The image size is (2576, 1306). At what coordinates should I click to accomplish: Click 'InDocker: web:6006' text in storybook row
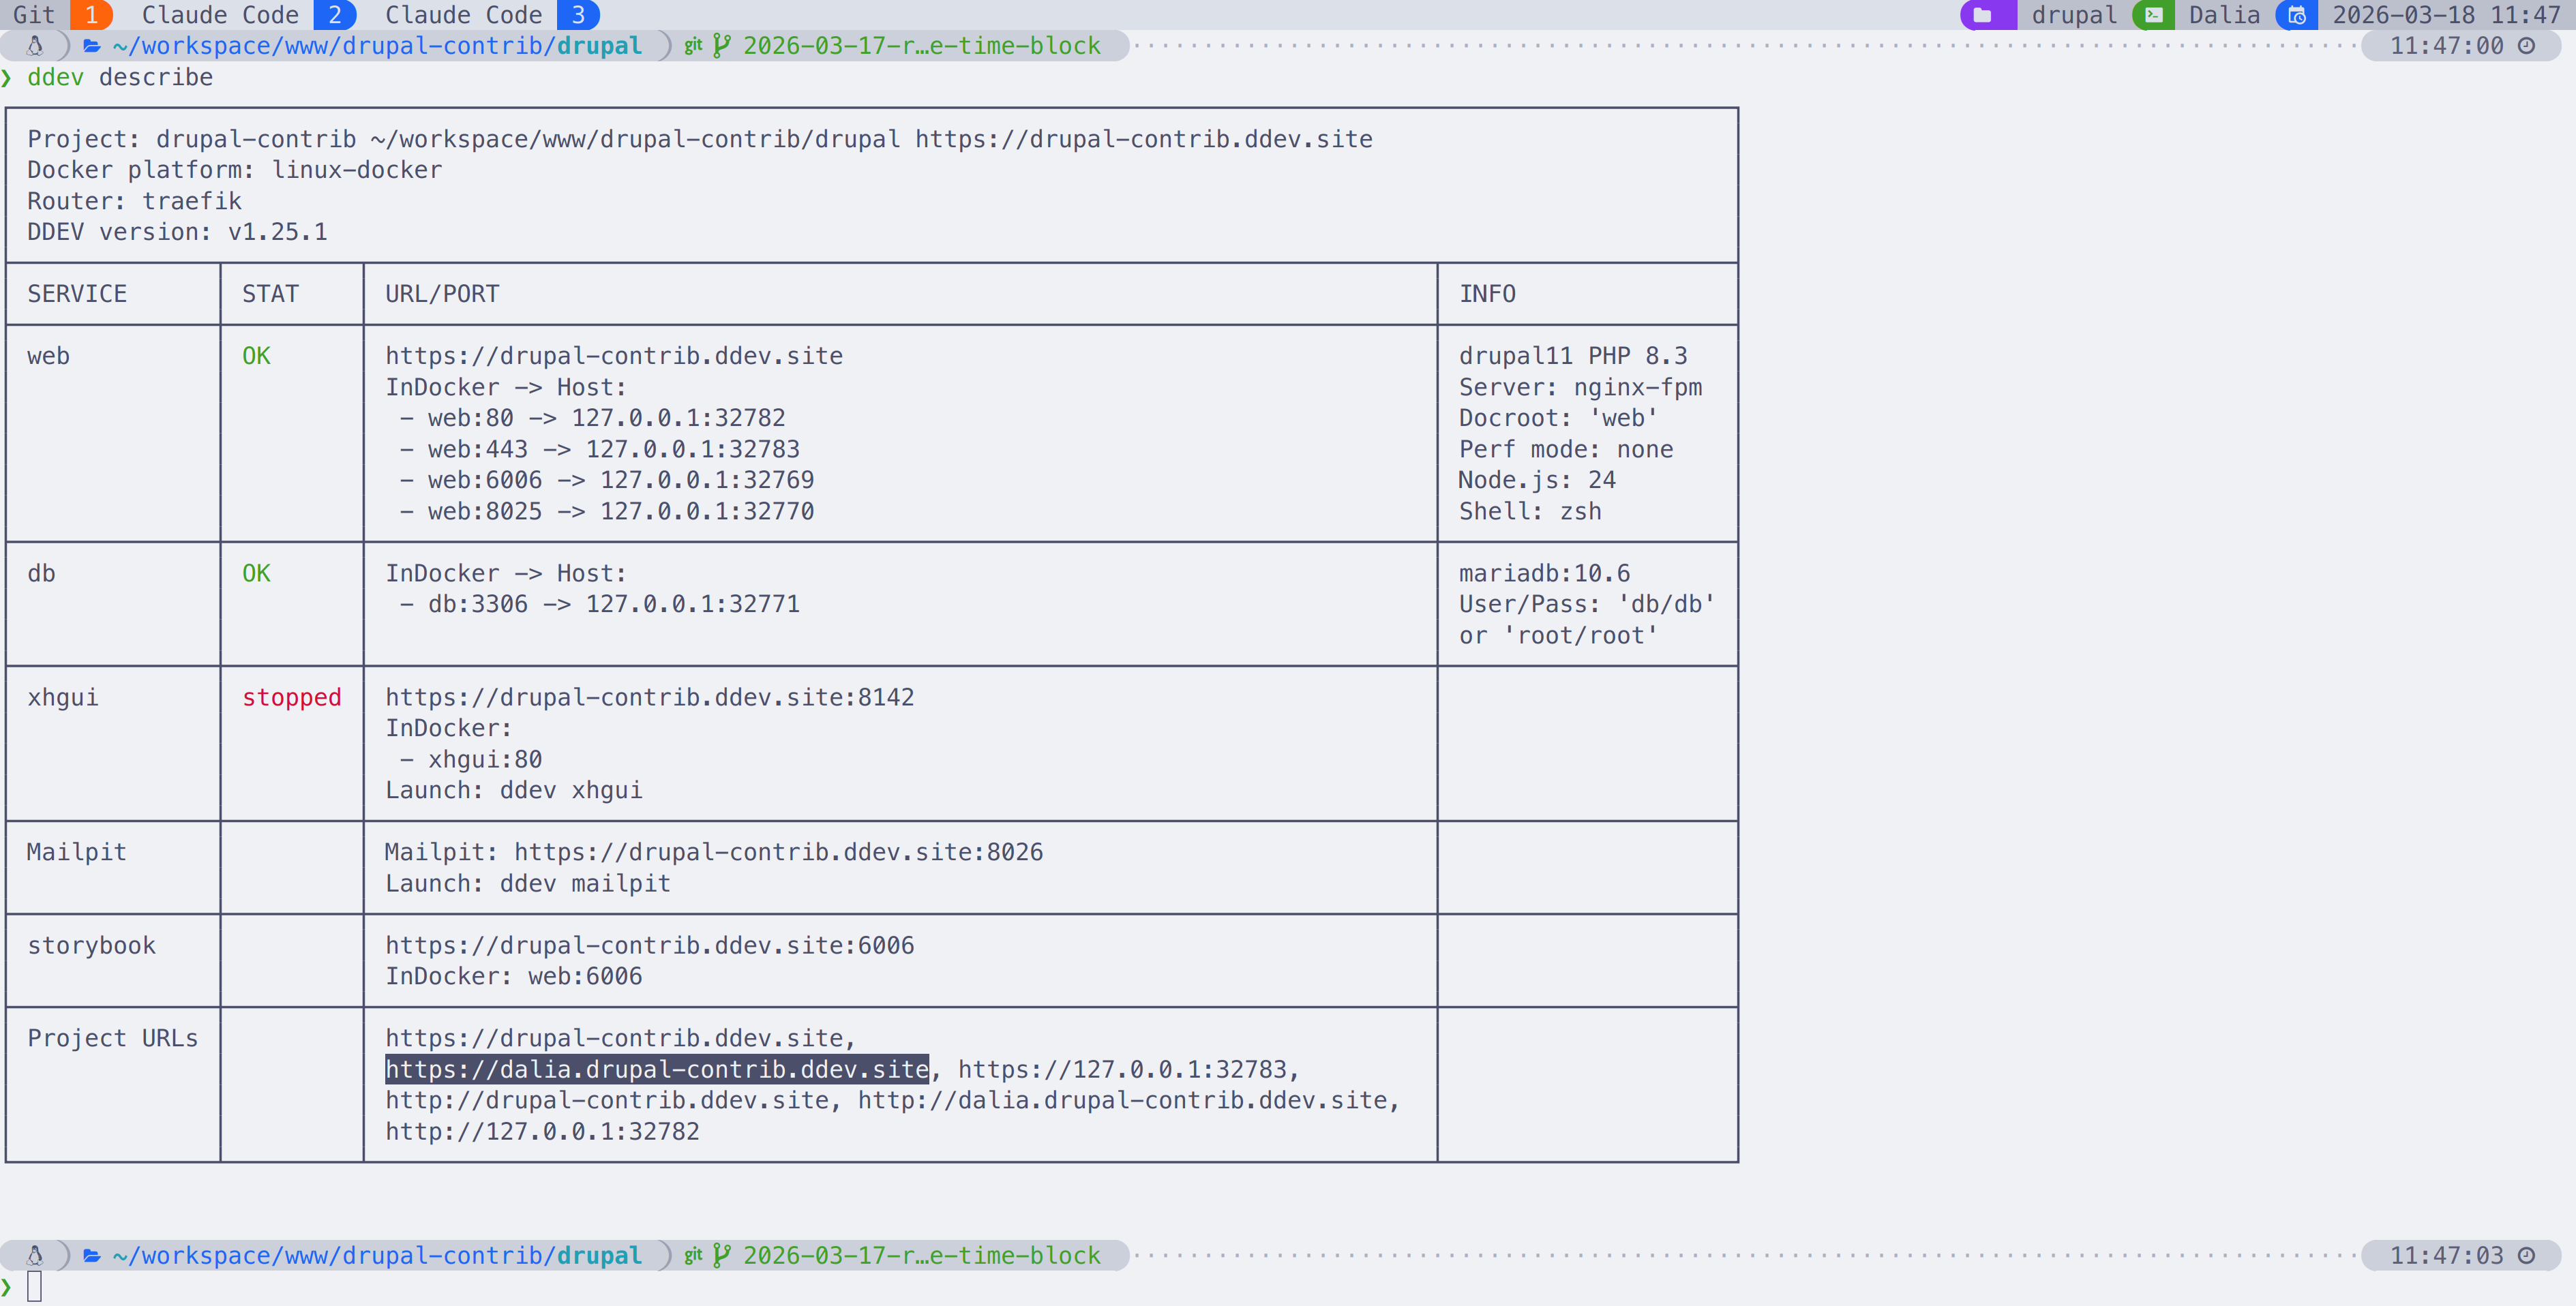(514, 976)
